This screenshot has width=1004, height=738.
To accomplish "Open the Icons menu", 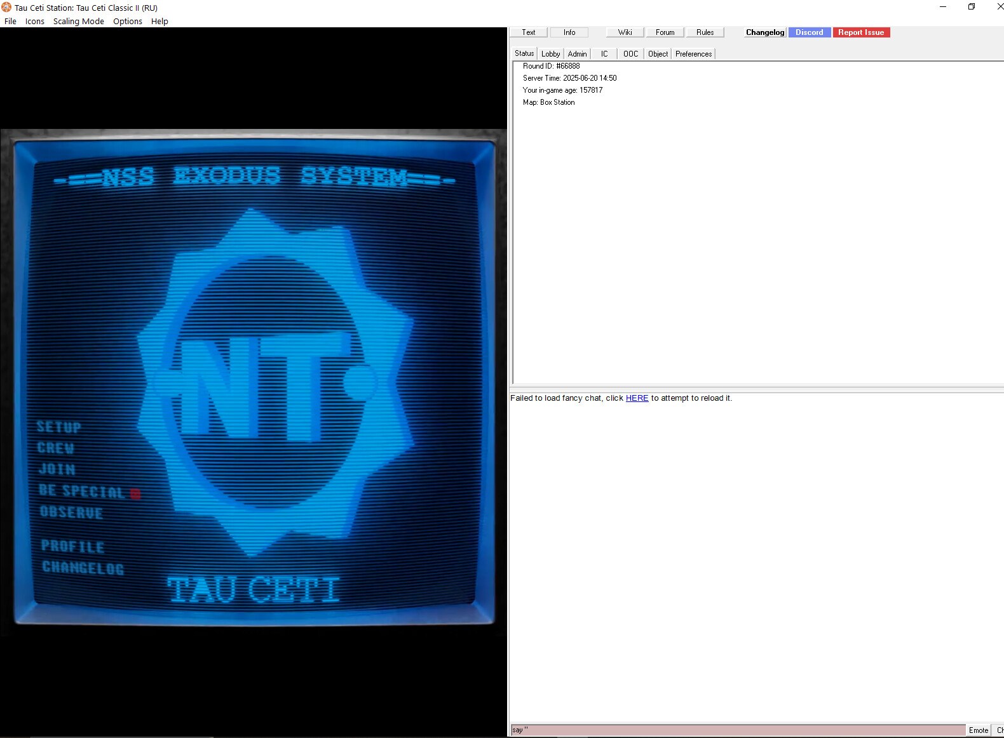I will [x=34, y=21].
